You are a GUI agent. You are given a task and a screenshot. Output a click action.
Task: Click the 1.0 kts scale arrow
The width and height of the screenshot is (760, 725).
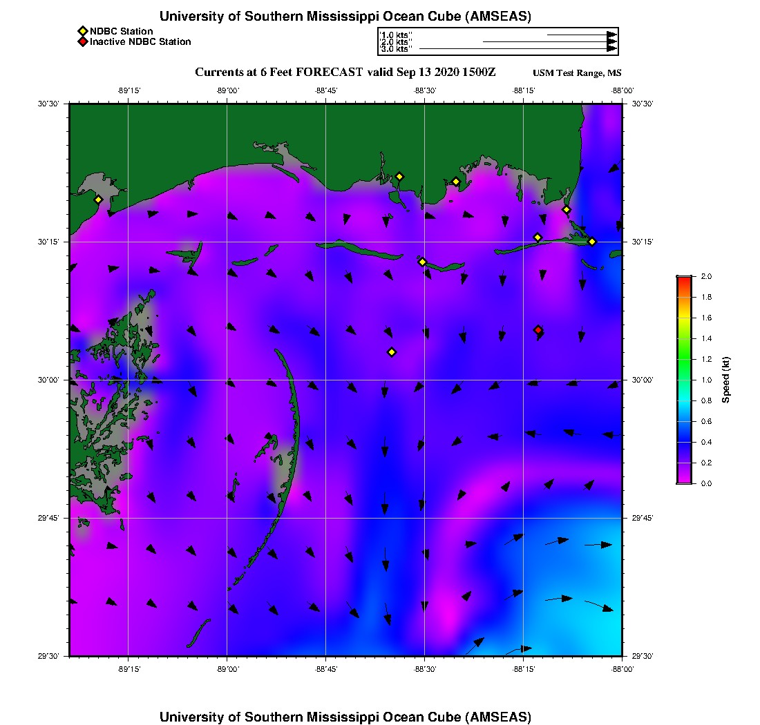pos(580,34)
